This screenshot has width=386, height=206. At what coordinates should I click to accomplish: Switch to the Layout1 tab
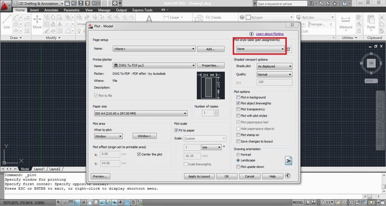click(39, 169)
